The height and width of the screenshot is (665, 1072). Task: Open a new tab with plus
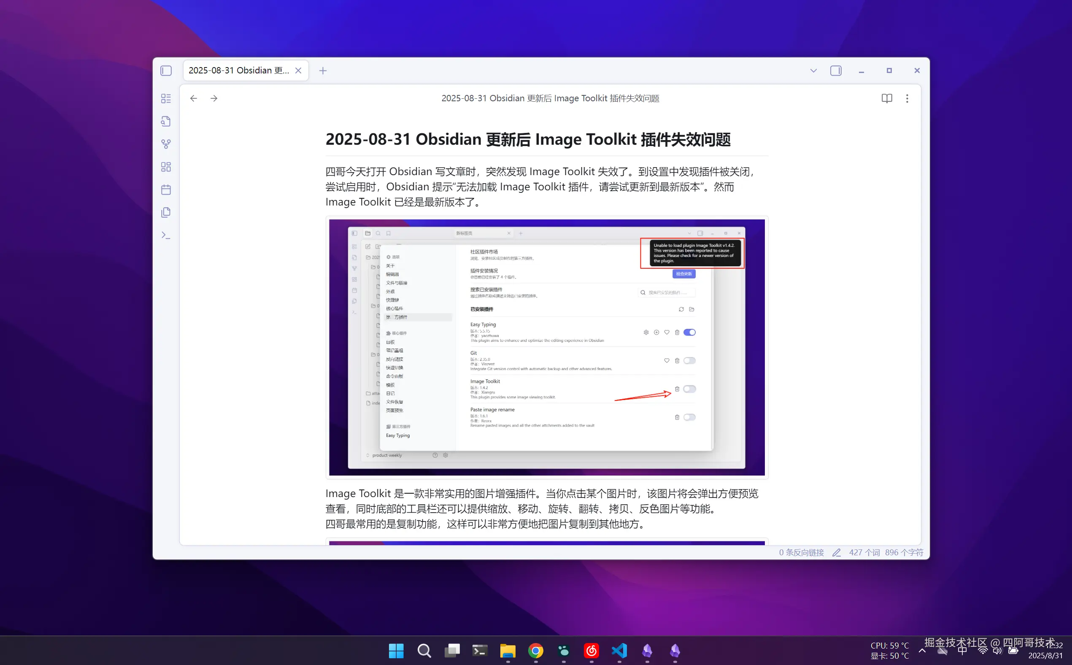[323, 71]
